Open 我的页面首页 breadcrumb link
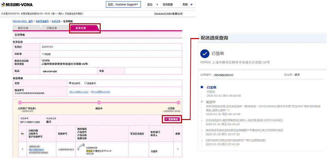Viewport: 329px width, 161px height. (42, 21)
